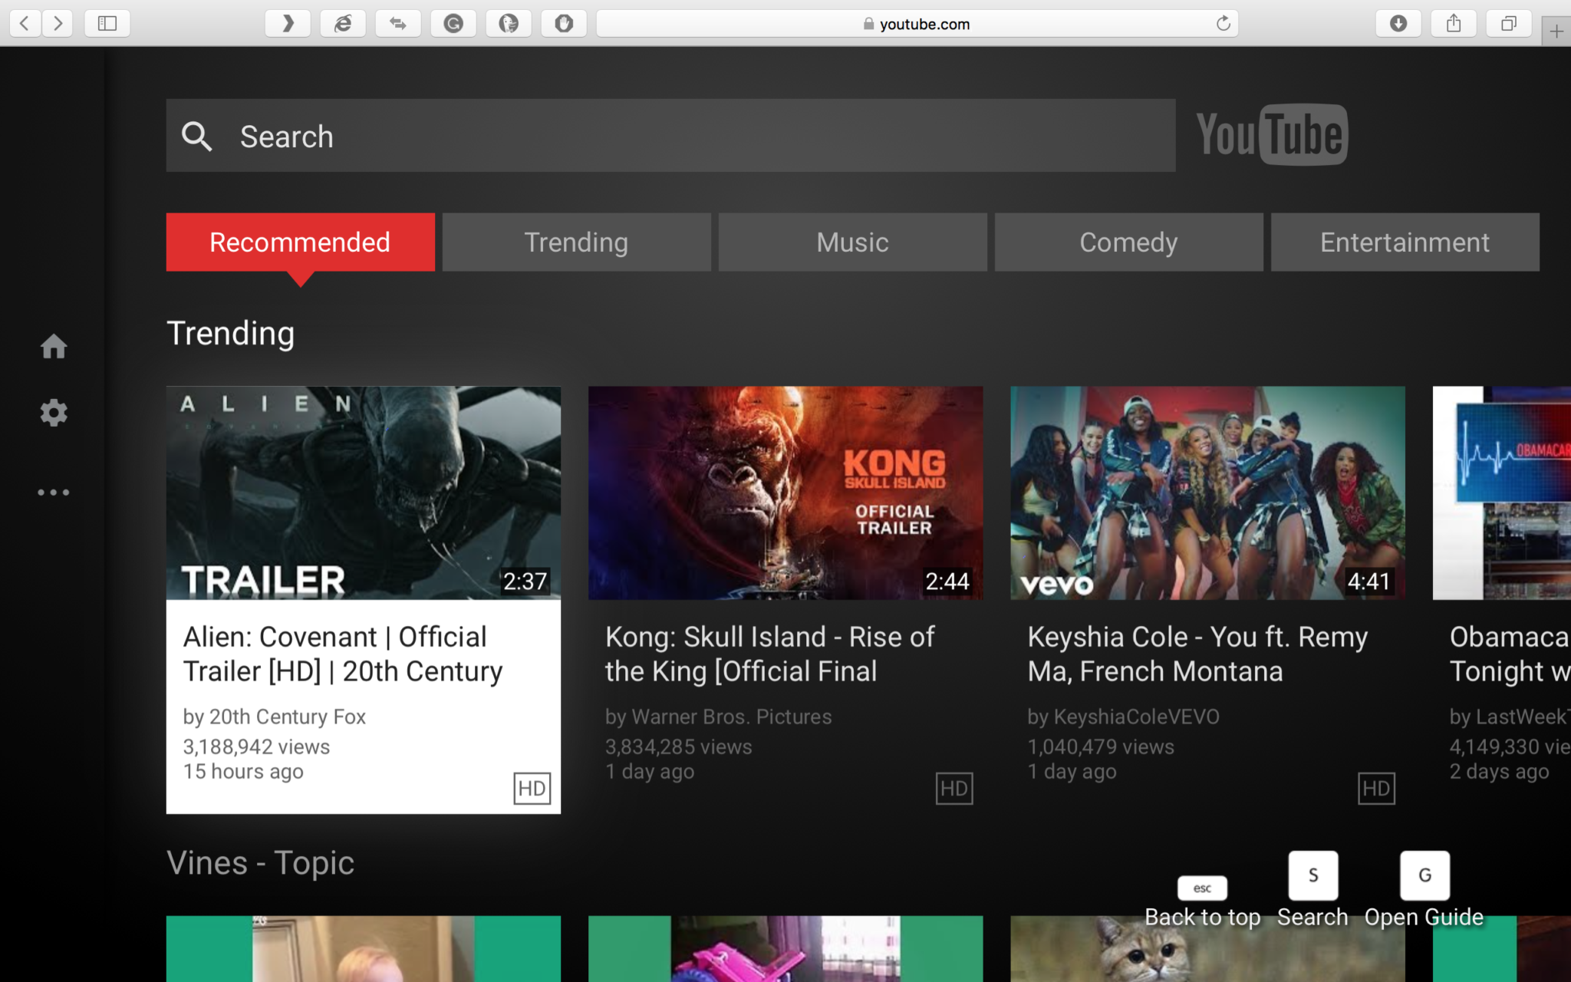Click Kong Skull Island trailer thumbnail

click(785, 492)
